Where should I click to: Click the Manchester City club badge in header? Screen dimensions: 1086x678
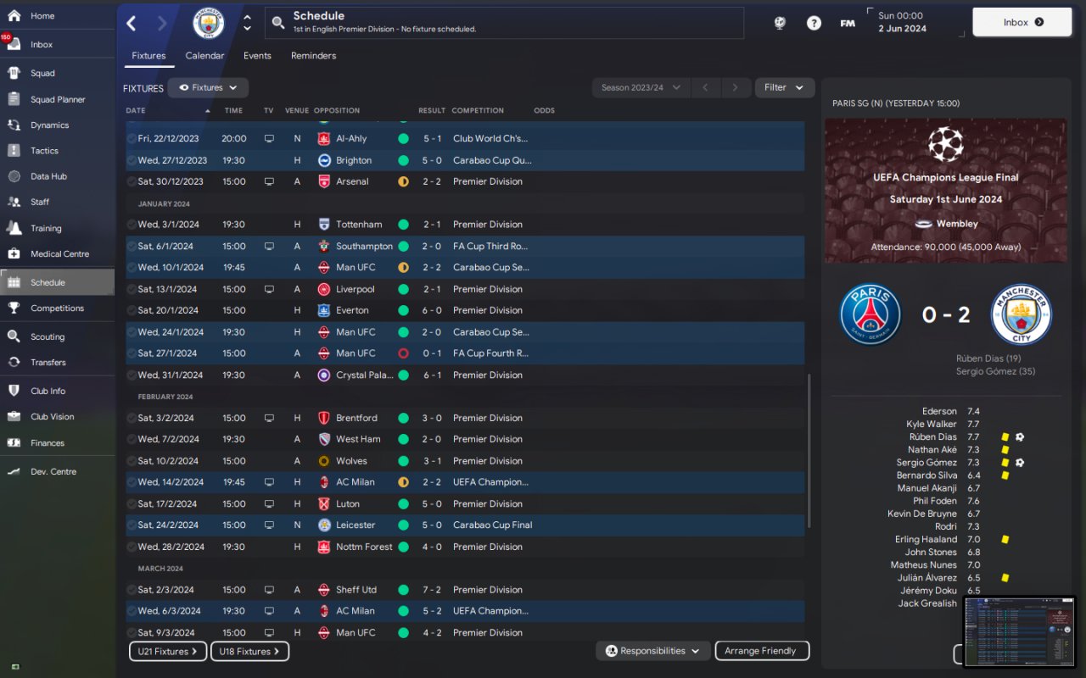(x=209, y=23)
